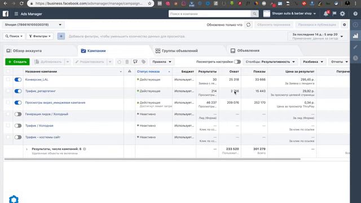The image size is (361, 203).
Task: Open the Правила dropdown
Action: pyautogui.click(x=162, y=61)
